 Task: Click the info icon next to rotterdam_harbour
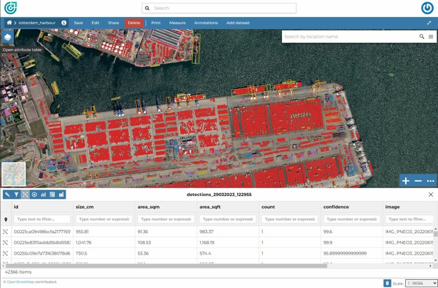click(64, 23)
